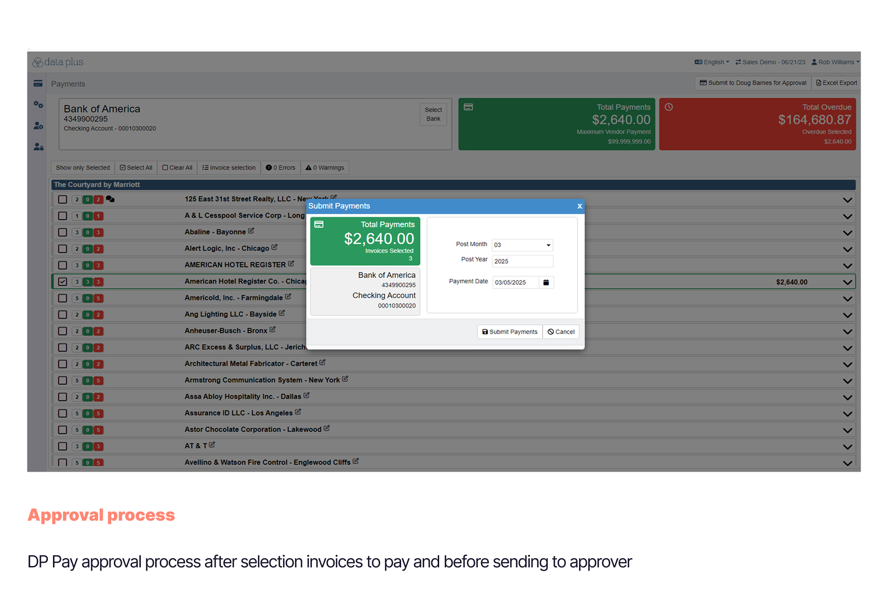
Task: Expand the Abaline - Bayonne row chevron
Action: [848, 233]
